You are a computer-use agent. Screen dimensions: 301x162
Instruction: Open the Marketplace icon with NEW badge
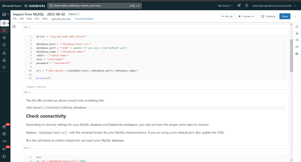click(4, 127)
